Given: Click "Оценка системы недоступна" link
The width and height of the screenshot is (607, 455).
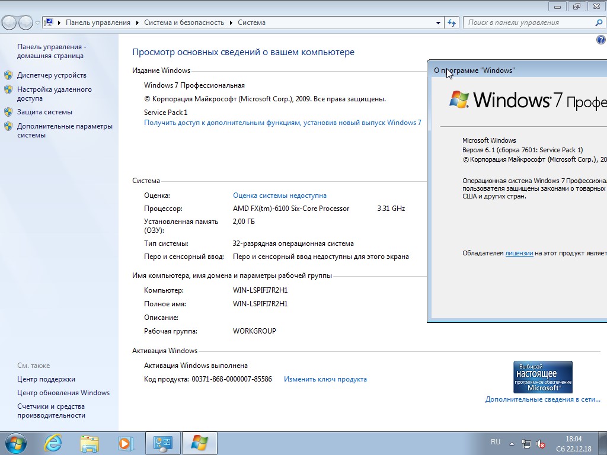Looking at the screenshot, I should pos(279,196).
